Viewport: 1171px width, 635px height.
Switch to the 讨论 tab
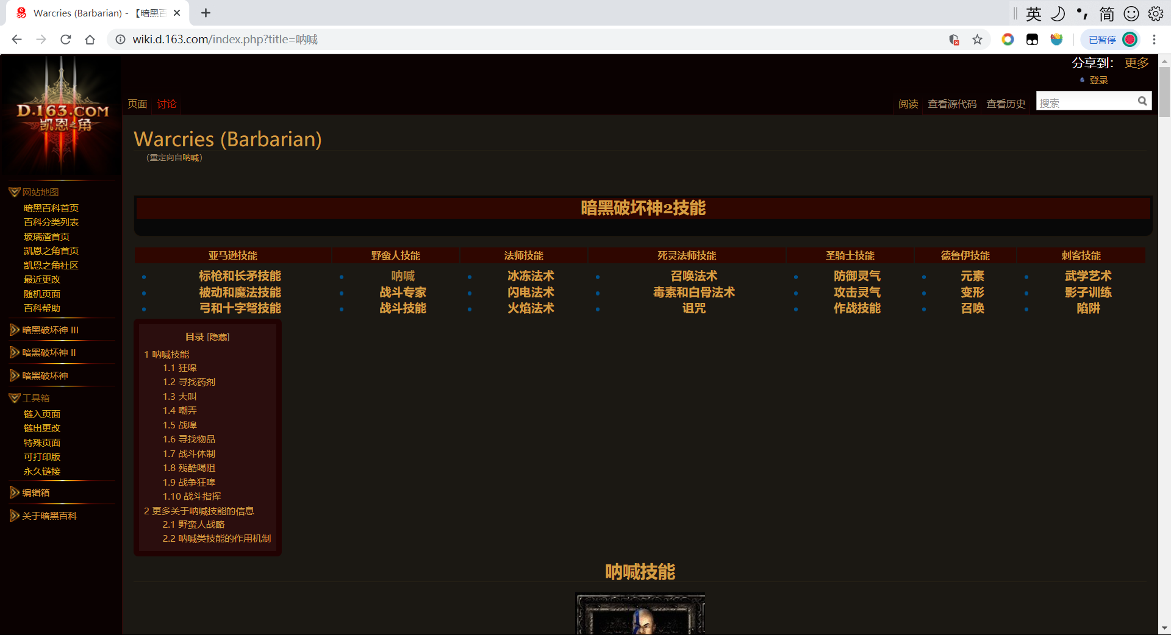(167, 104)
